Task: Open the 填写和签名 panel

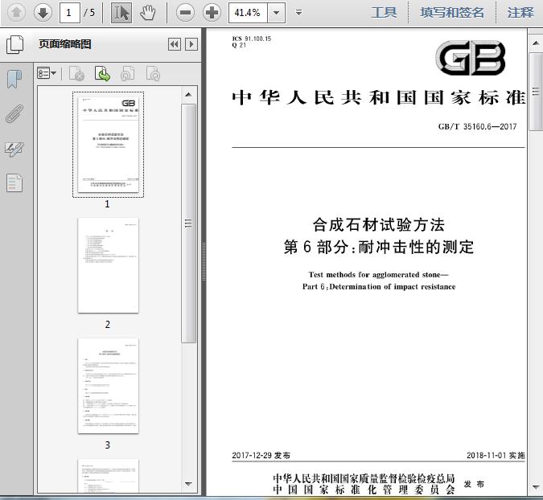Action: [x=452, y=13]
